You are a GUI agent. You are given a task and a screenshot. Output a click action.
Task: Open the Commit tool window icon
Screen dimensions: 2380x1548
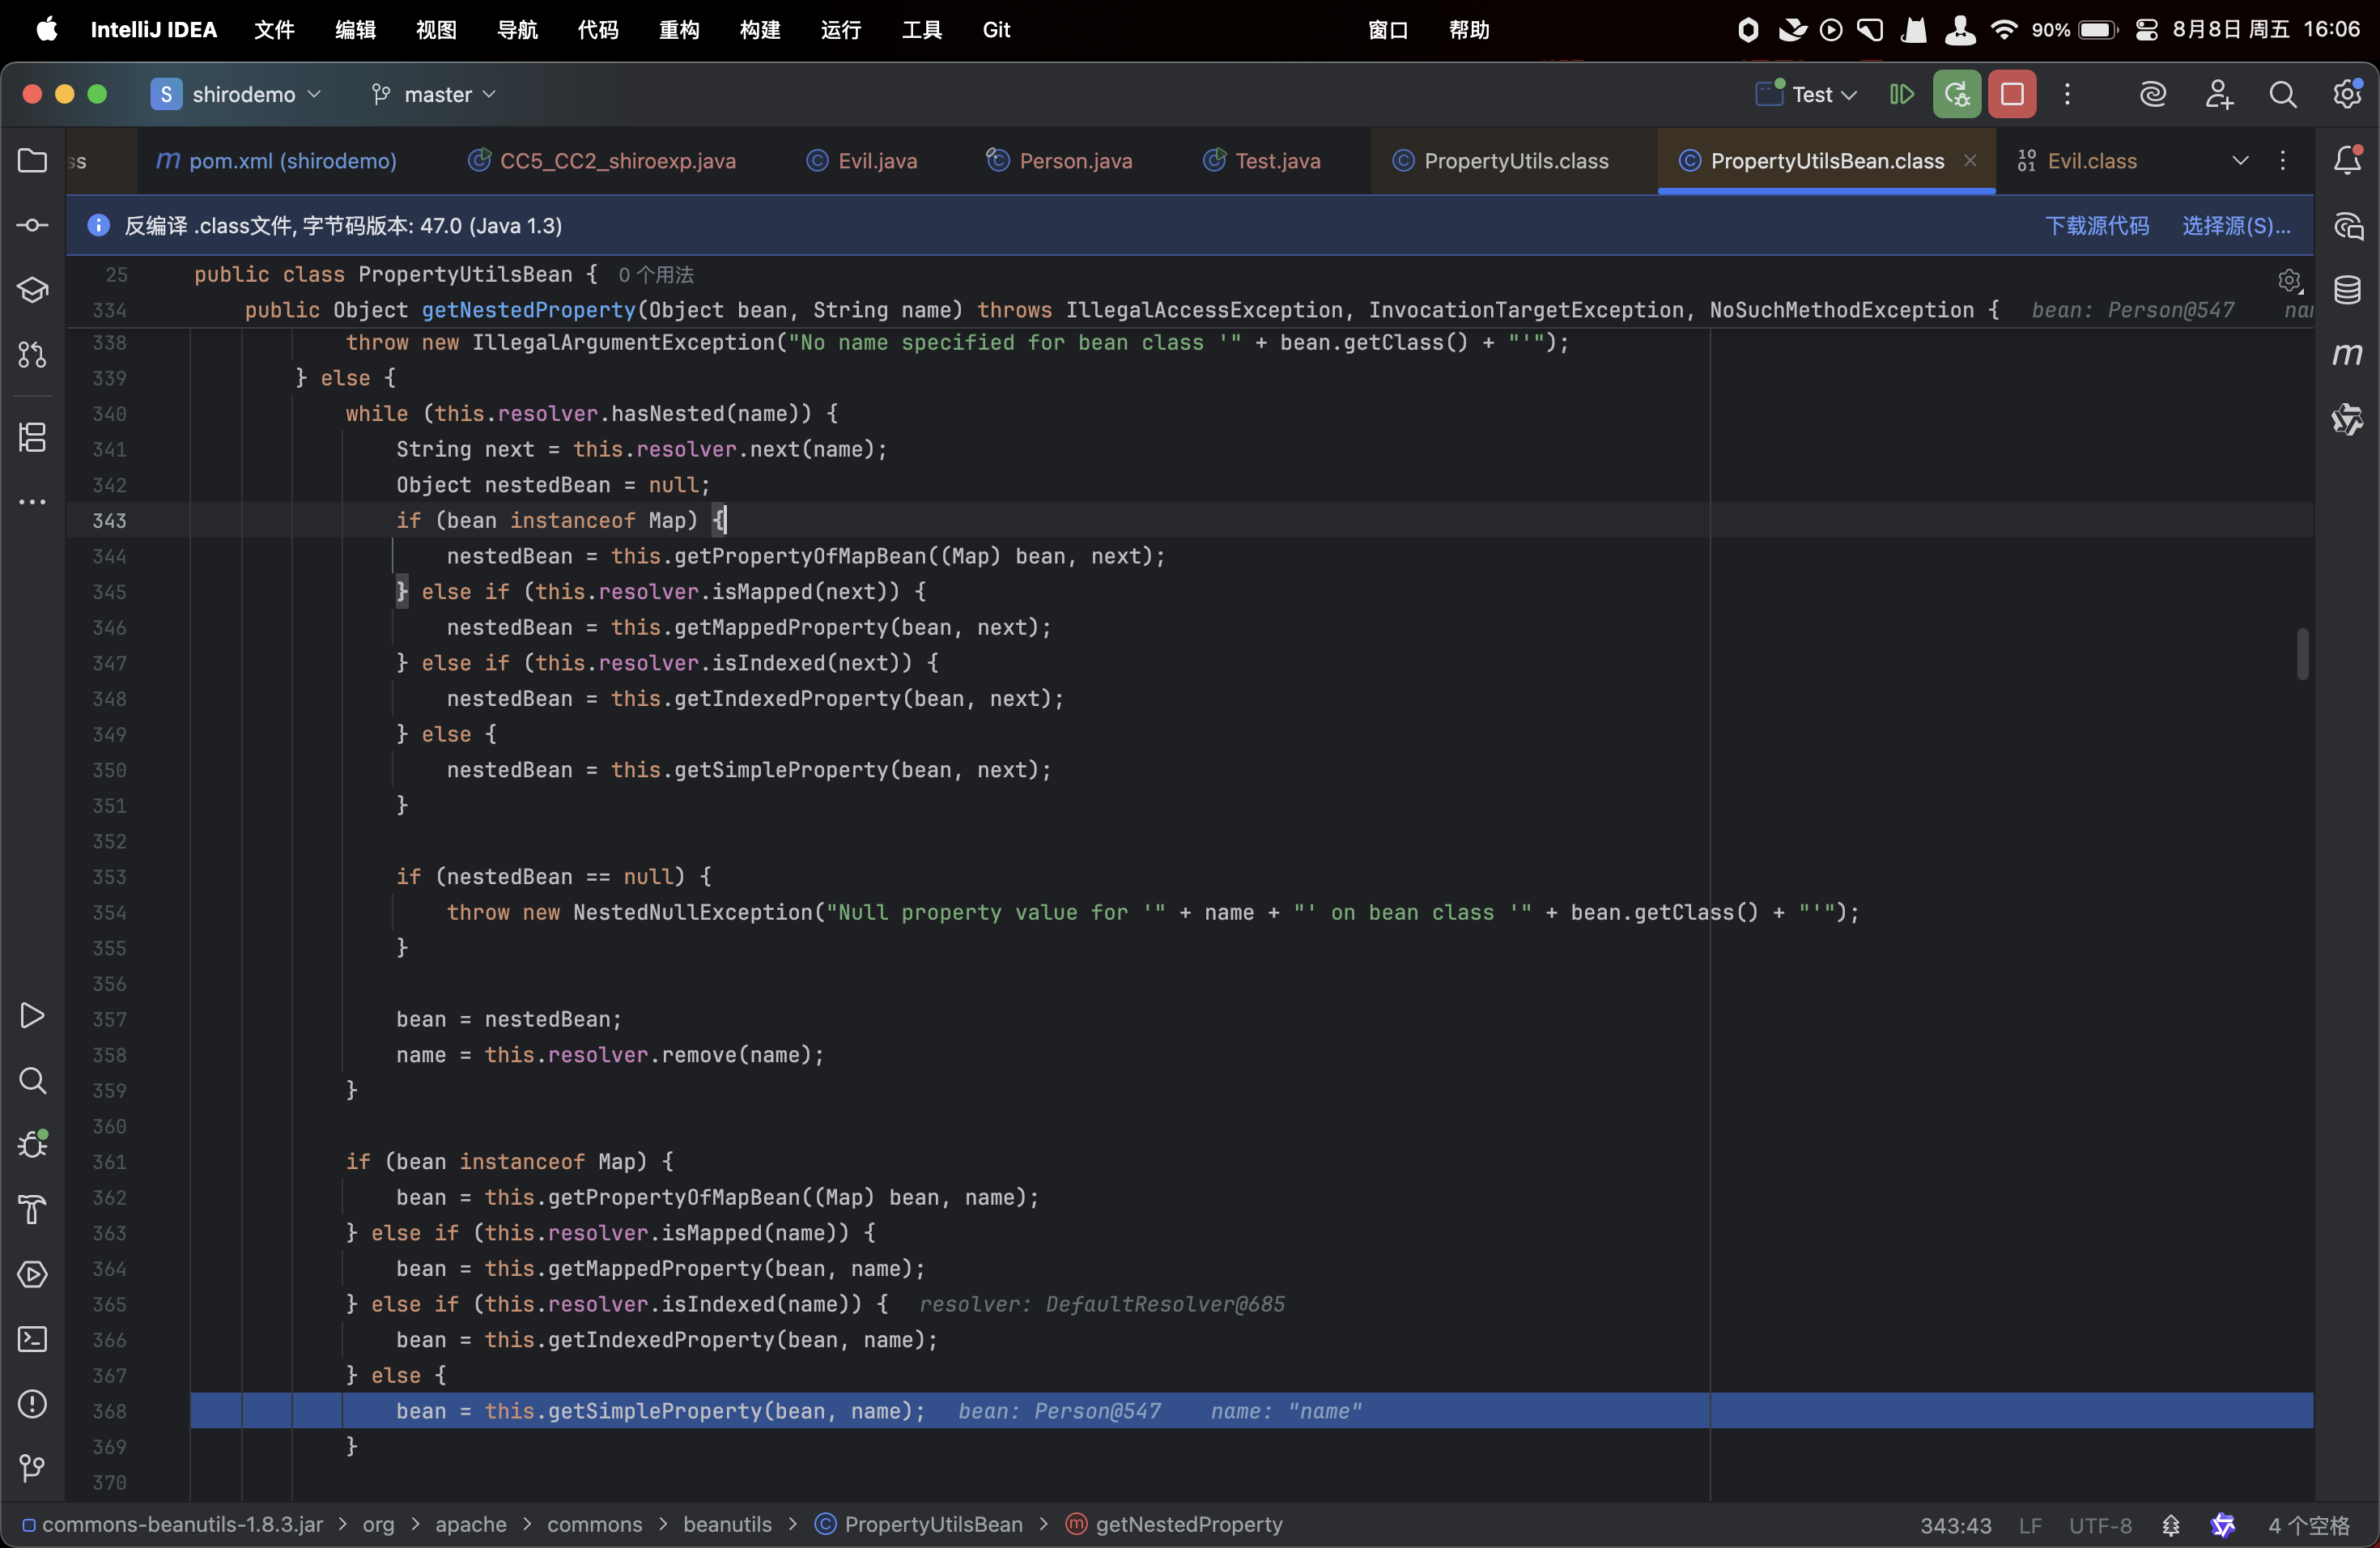click(x=32, y=226)
